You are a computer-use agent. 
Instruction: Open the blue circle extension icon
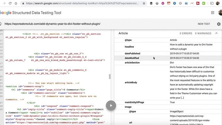click(x=174, y=3)
